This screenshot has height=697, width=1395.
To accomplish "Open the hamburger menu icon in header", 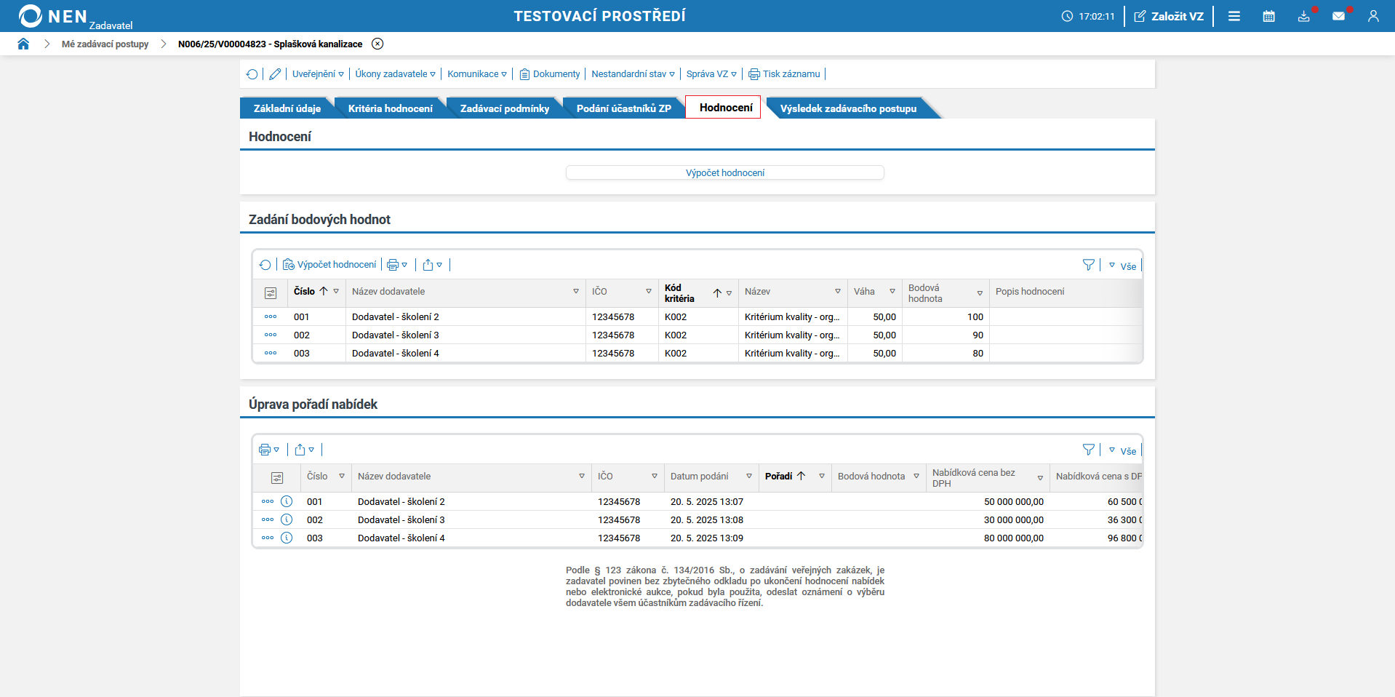I will (x=1234, y=16).
